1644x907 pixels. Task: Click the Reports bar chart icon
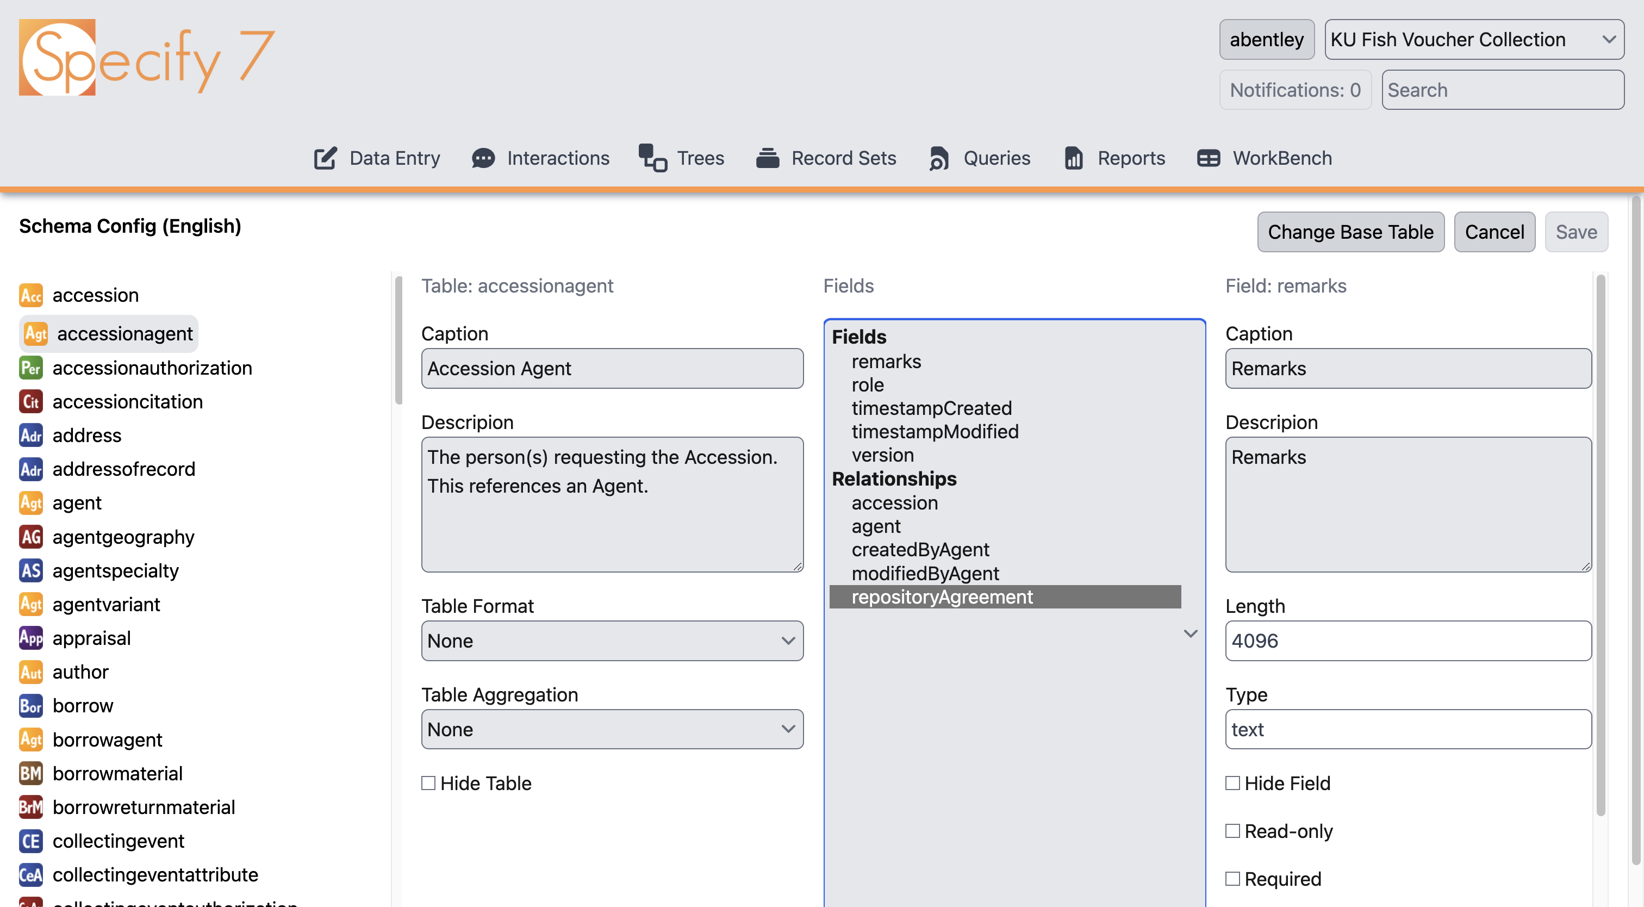(1073, 158)
